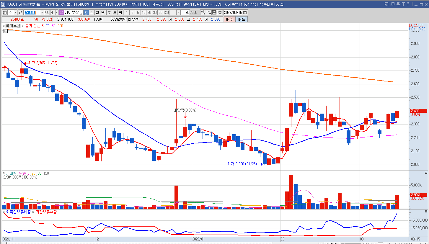Close the foreign holdings panel with its x
The width and height of the screenshot is (429, 244).
426,212
